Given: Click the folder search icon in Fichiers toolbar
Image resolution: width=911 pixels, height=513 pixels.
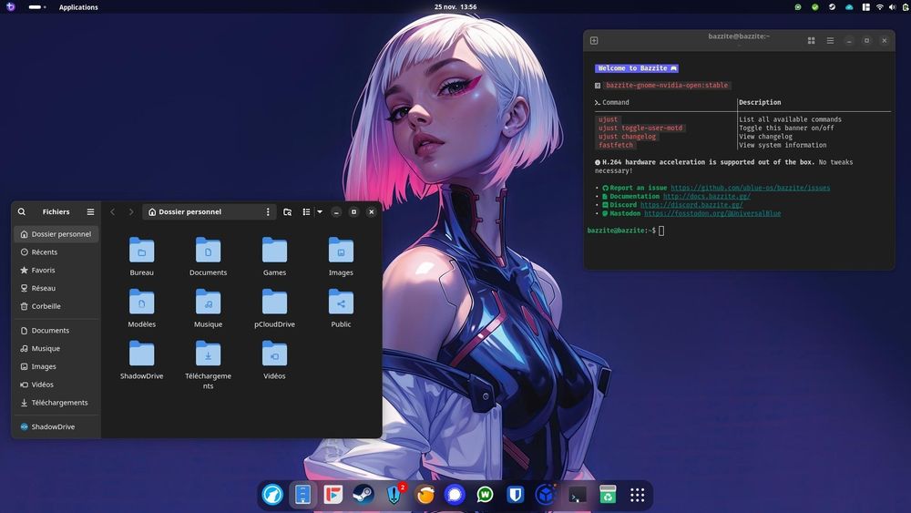Looking at the screenshot, I should coord(287,212).
